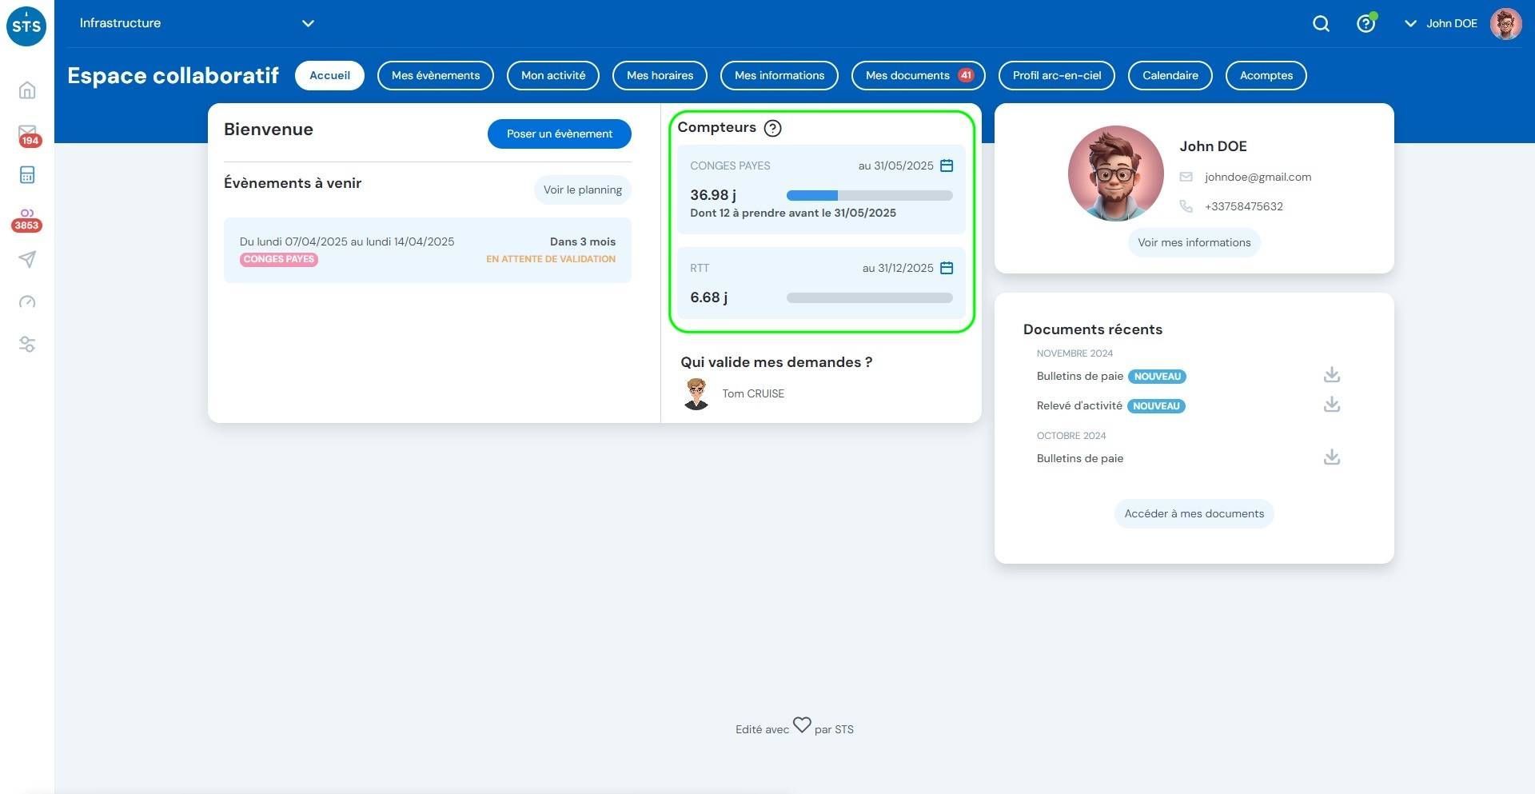Click the home icon in the left sidebar
The width and height of the screenshot is (1535, 794).
tap(27, 90)
